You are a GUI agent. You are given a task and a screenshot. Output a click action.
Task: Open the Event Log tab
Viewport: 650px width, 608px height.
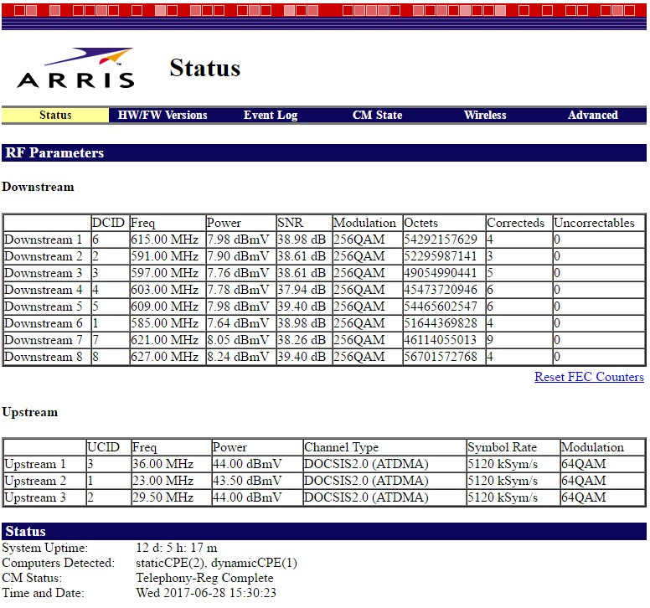point(271,116)
